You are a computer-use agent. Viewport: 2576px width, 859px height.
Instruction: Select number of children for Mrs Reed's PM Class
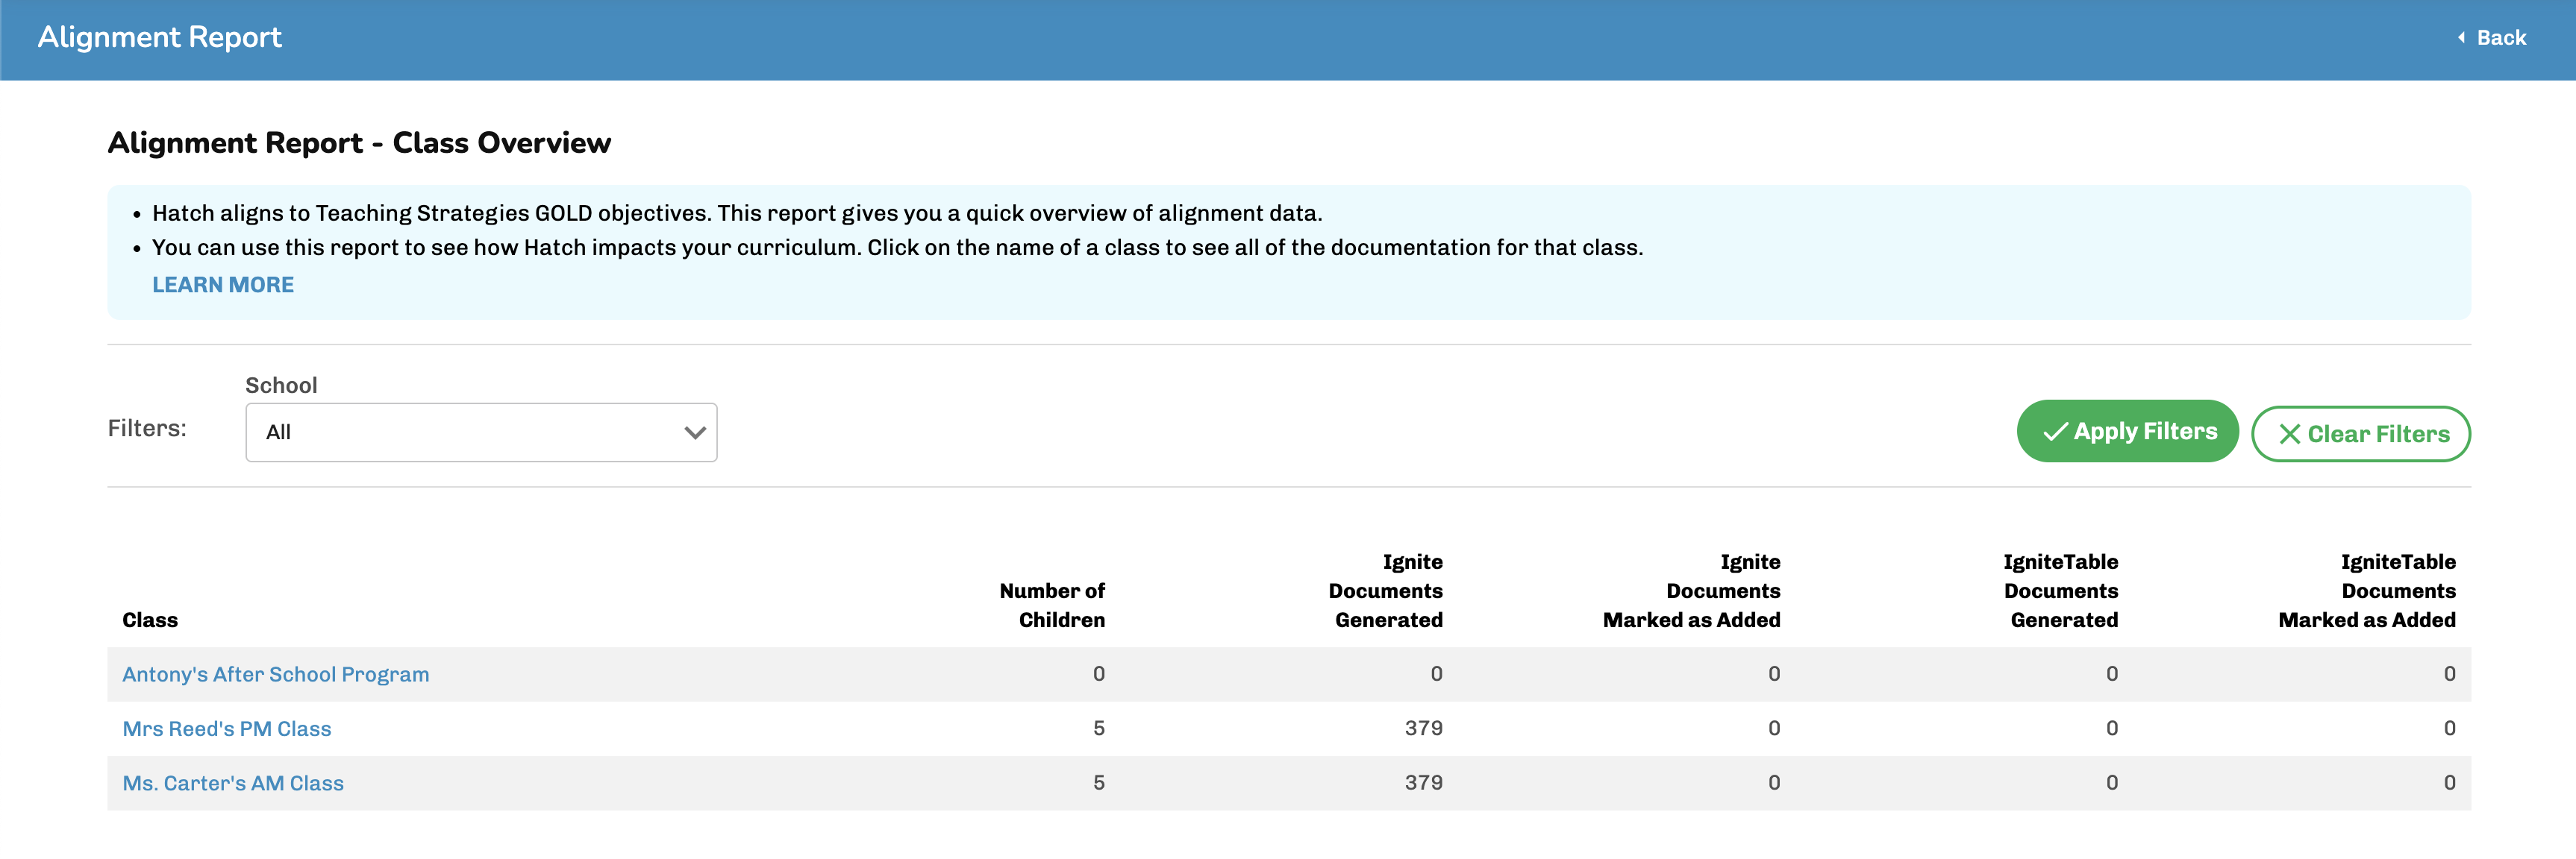[x=1099, y=729]
